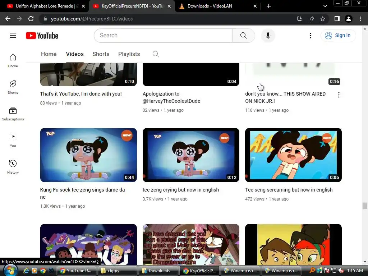Open channel Shorts tab
This screenshot has width=368, height=276.
click(101, 54)
